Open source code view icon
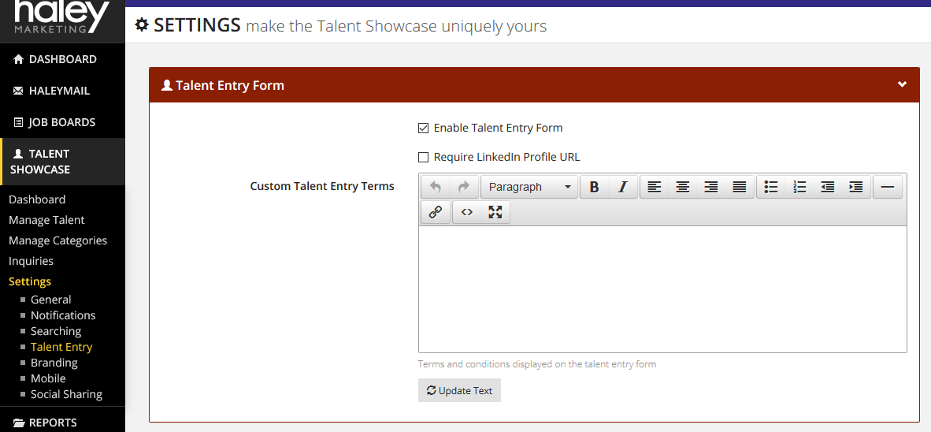Screen dimensions: 931x432 coord(467,212)
